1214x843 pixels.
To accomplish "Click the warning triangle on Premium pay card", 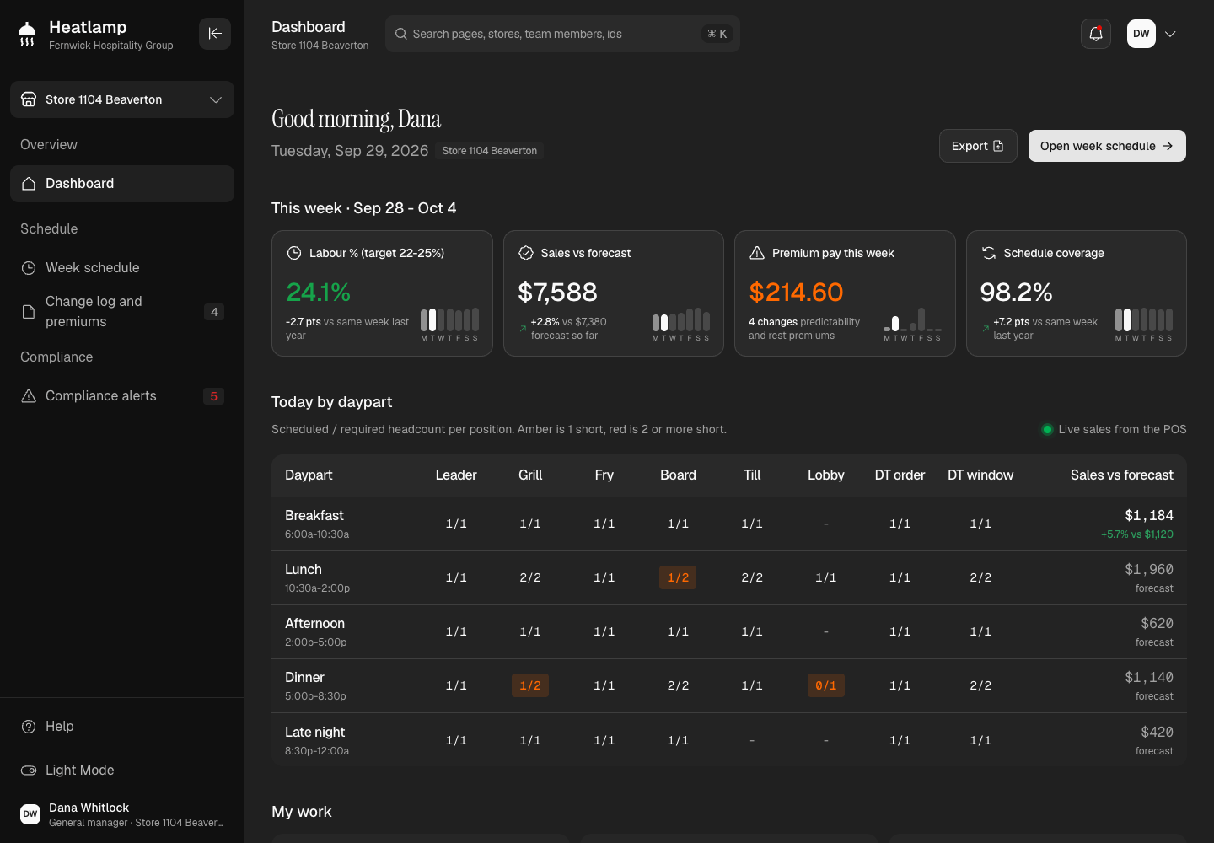I will (757, 253).
